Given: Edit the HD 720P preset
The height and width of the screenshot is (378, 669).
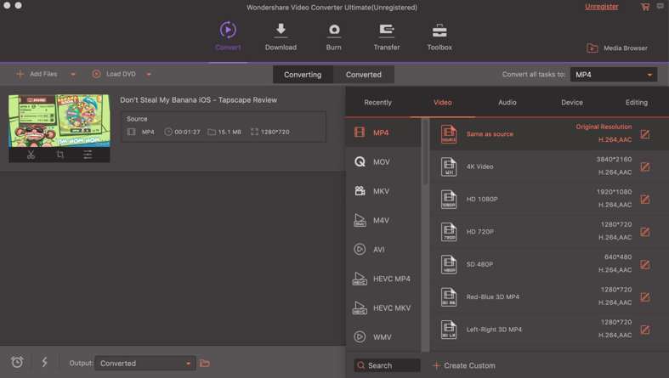Looking at the screenshot, I should (645, 232).
